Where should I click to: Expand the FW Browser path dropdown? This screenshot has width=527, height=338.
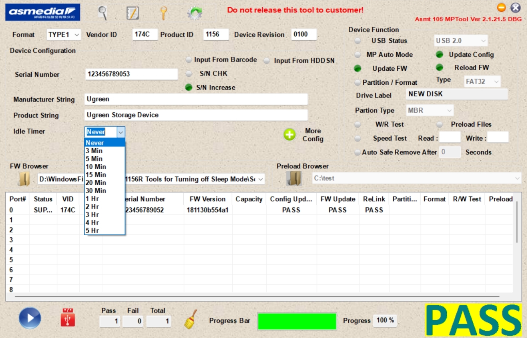(261, 179)
